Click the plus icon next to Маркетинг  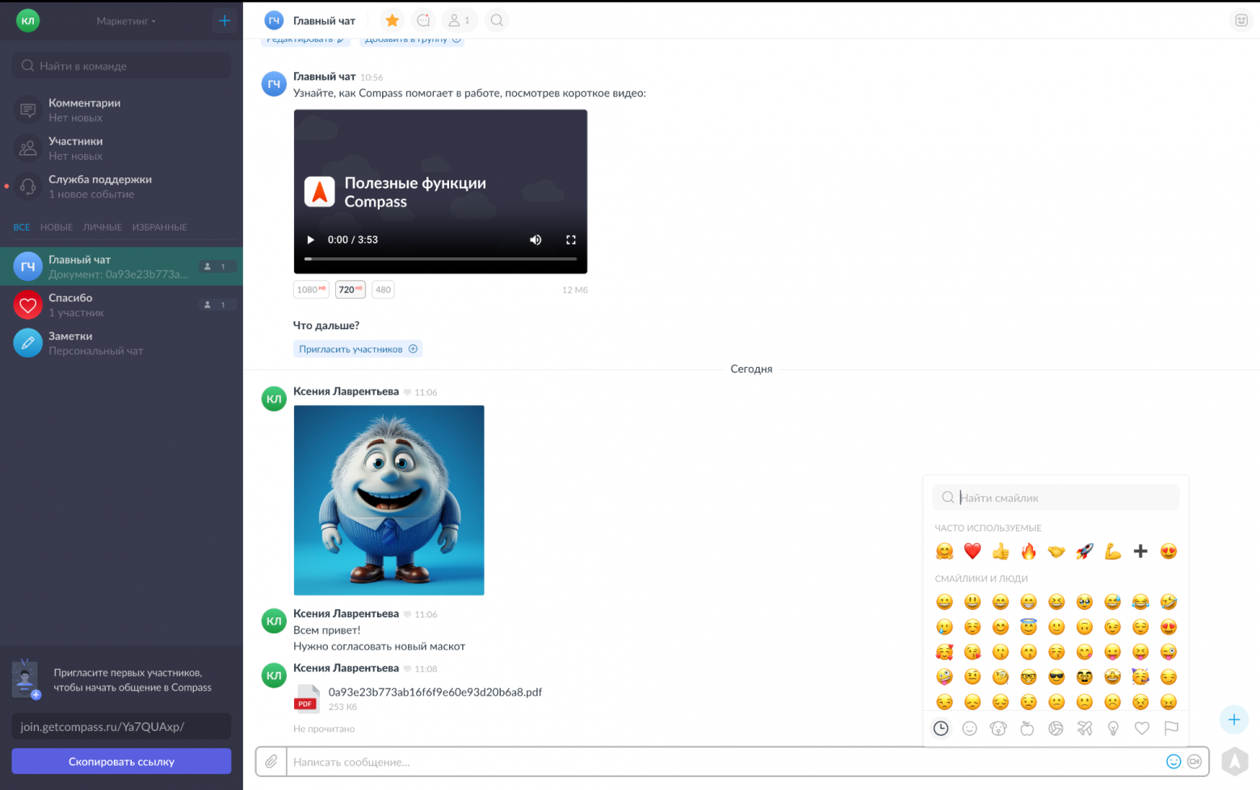225,20
